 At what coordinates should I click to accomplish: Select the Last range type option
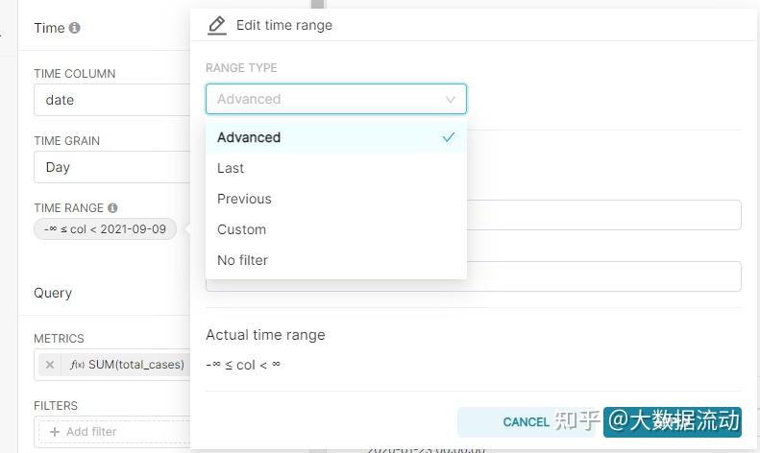(x=231, y=168)
